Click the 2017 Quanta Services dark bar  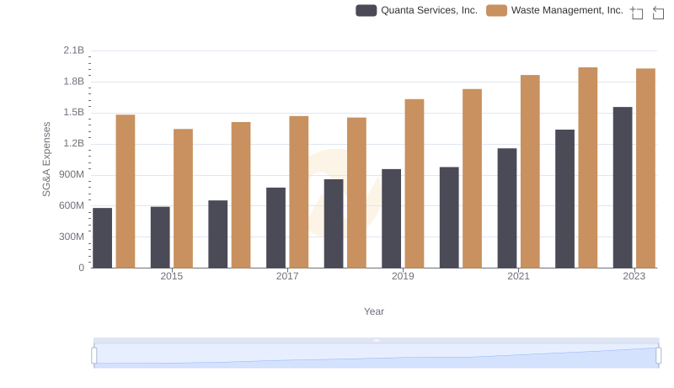pyautogui.click(x=275, y=228)
